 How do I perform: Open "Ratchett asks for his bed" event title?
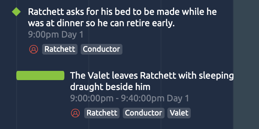122,18
